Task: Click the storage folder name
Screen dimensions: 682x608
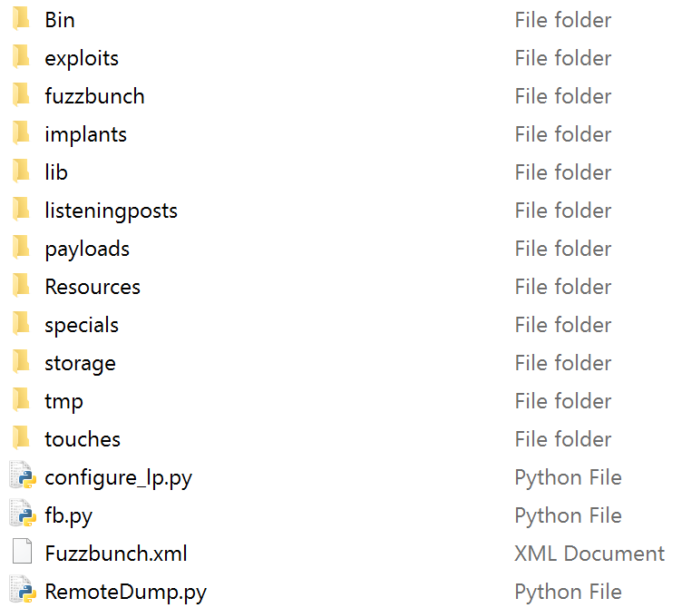Action: (x=81, y=364)
